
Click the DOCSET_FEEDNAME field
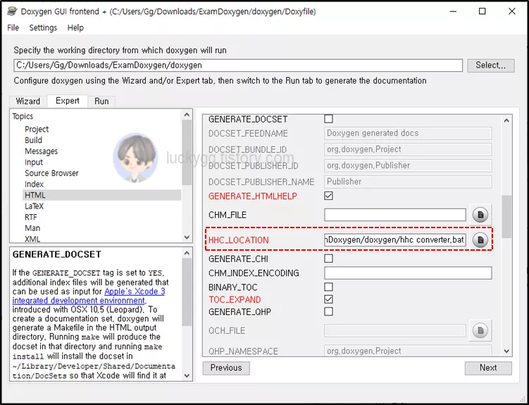(x=408, y=133)
